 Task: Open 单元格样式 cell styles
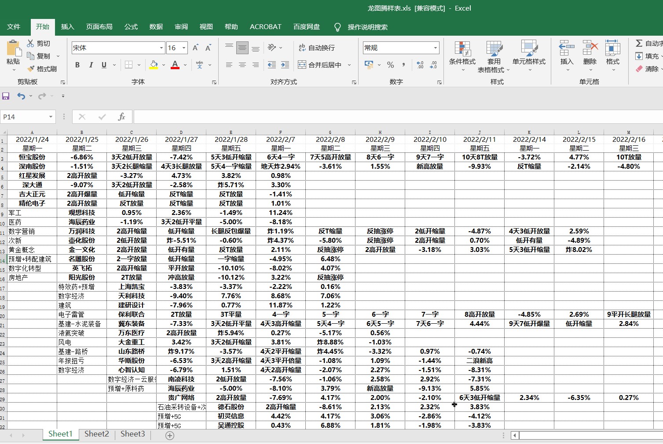529,56
